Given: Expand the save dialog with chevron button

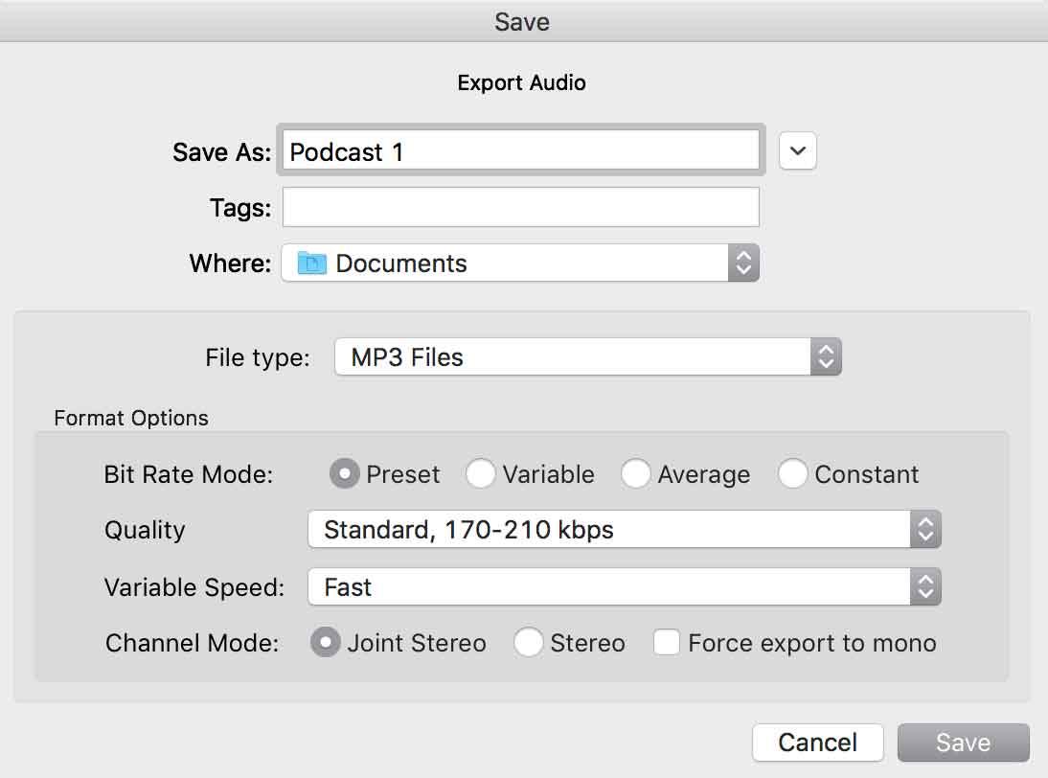Looking at the screenshot, I should [x=797, y=151].
